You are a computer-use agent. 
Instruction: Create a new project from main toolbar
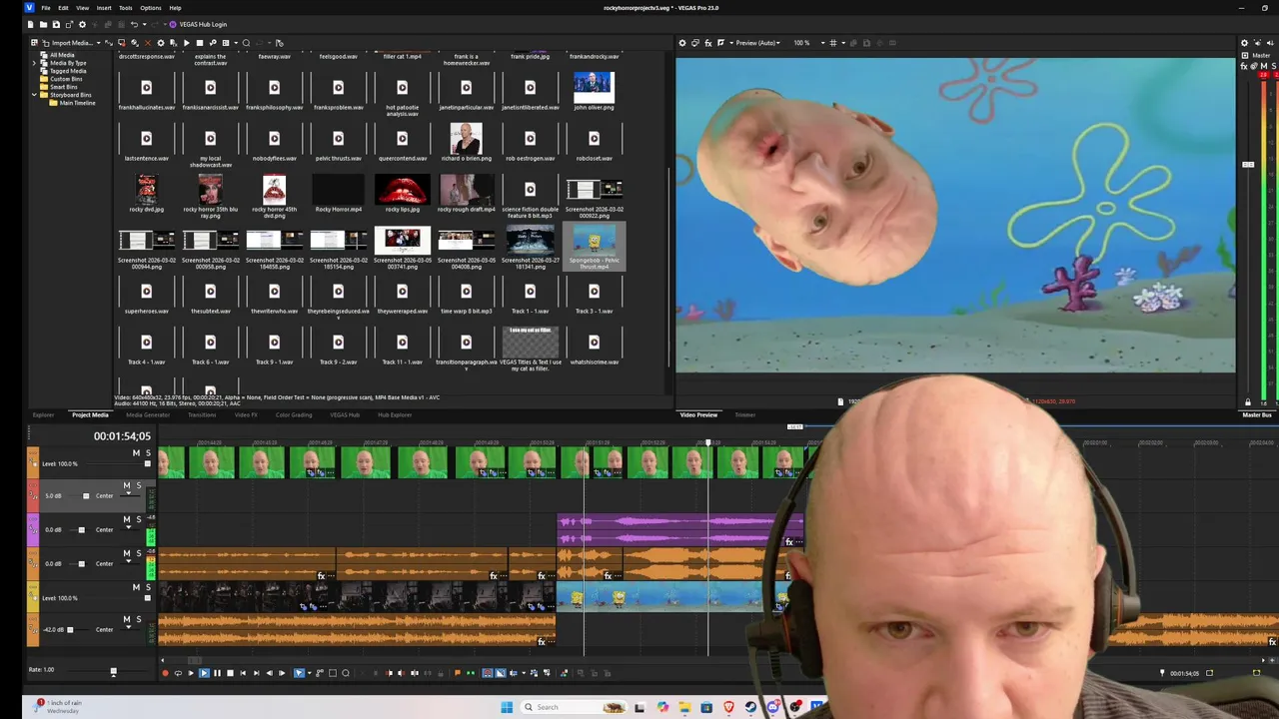click(30, 24)
